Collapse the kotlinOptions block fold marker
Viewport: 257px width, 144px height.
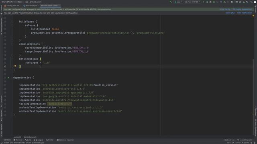(x=12, y=59)
